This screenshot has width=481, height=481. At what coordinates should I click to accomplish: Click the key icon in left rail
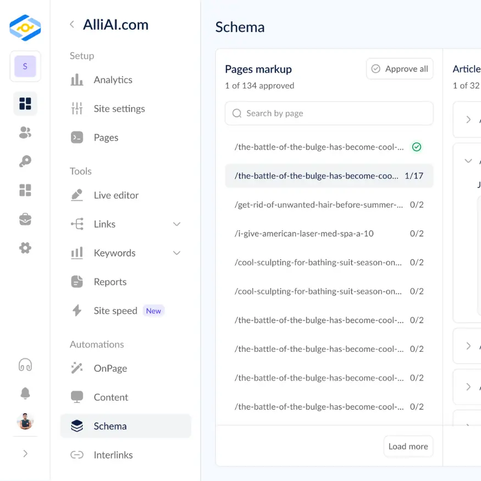point(25,161)
